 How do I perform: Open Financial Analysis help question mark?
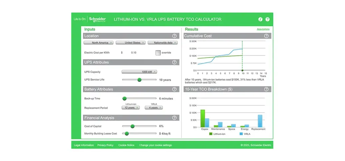click(174, 118)
